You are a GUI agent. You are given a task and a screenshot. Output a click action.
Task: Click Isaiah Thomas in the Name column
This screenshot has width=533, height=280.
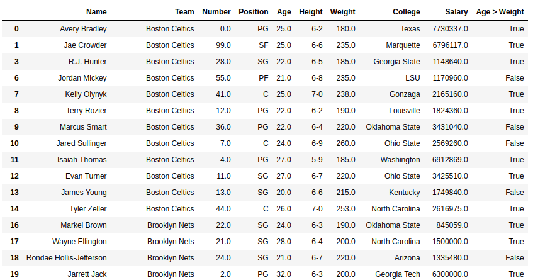pos(82,160)
